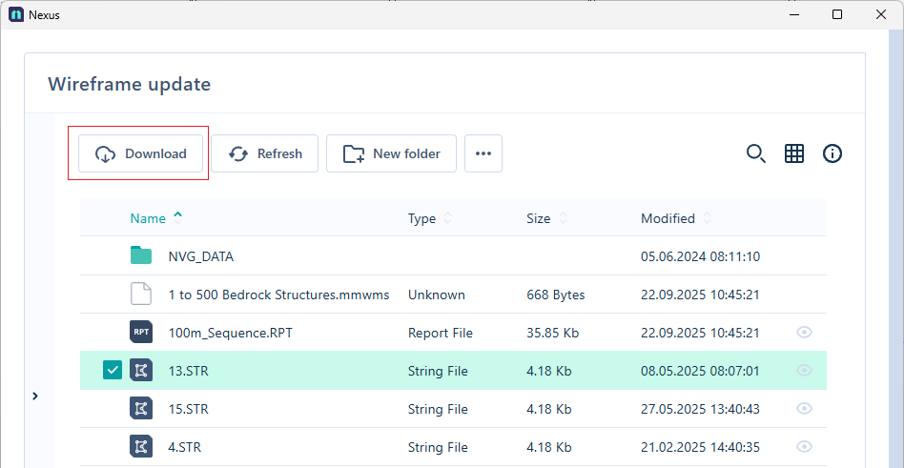Click the NVG_DATA folder icon
Screen dimensions: 904x468
point(141,256)
